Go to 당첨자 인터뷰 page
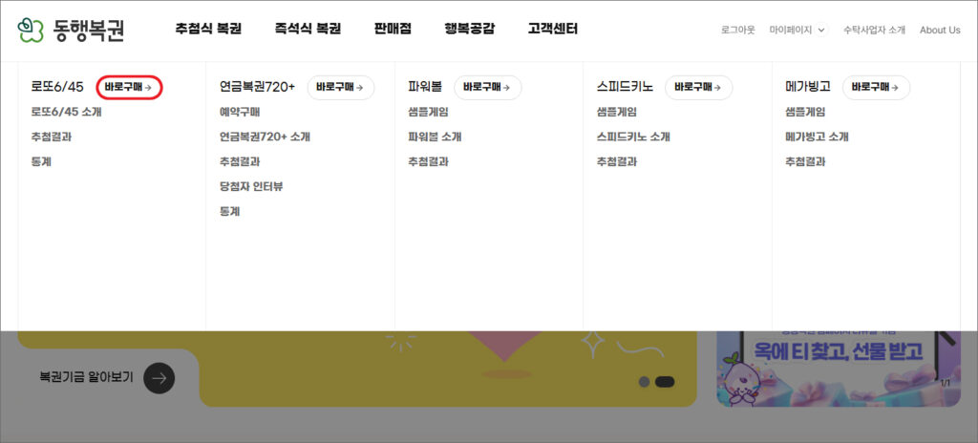 coord(251,186)
